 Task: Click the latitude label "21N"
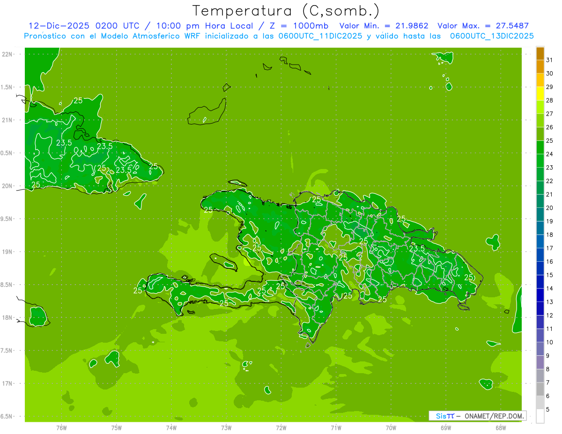click(x=8, y=120)
